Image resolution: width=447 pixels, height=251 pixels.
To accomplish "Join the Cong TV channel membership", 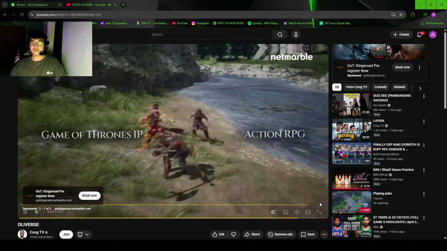I will [66, 234].
